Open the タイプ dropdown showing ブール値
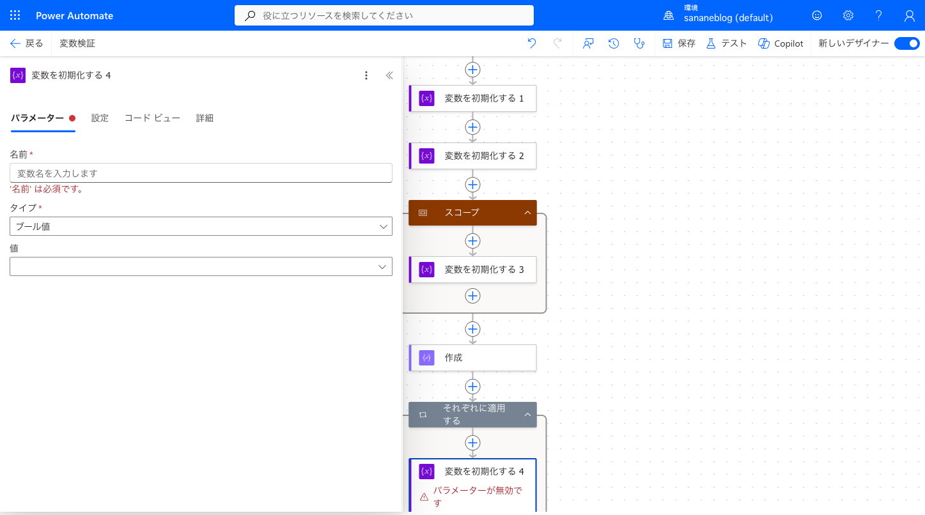Screen dimensions: 925x515 [x=201, y=226]
